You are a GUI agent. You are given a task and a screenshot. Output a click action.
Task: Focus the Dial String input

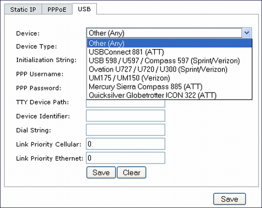tap(125, 130)
